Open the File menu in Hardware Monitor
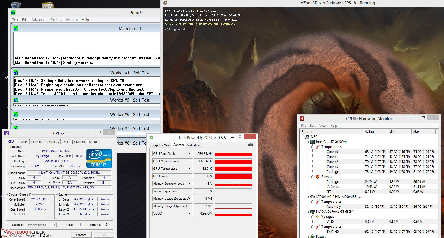Viewport: 444px width, 238px height. [304, 126]
